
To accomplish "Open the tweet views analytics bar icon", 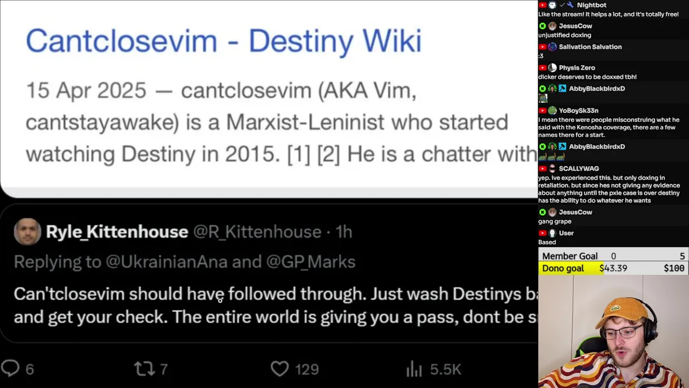I will (414, 369).
